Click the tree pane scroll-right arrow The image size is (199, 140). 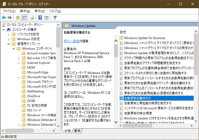point(54,130)
